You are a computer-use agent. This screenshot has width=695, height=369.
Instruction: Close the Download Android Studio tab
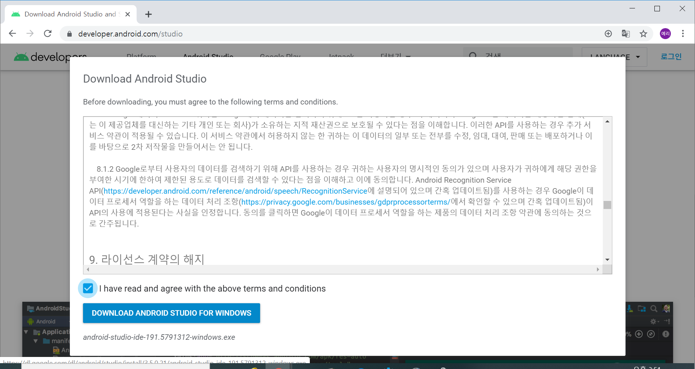pos(128,14)
